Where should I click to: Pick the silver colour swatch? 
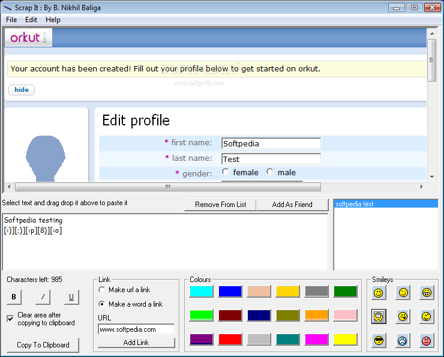(259, 339)
